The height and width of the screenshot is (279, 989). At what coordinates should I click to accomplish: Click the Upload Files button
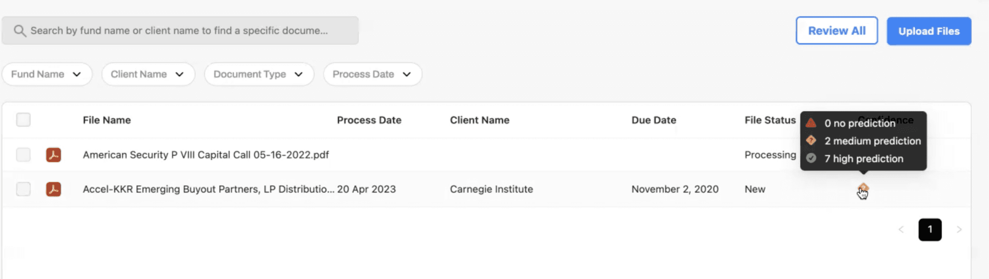pyautogui.click(x=929, y=31)
